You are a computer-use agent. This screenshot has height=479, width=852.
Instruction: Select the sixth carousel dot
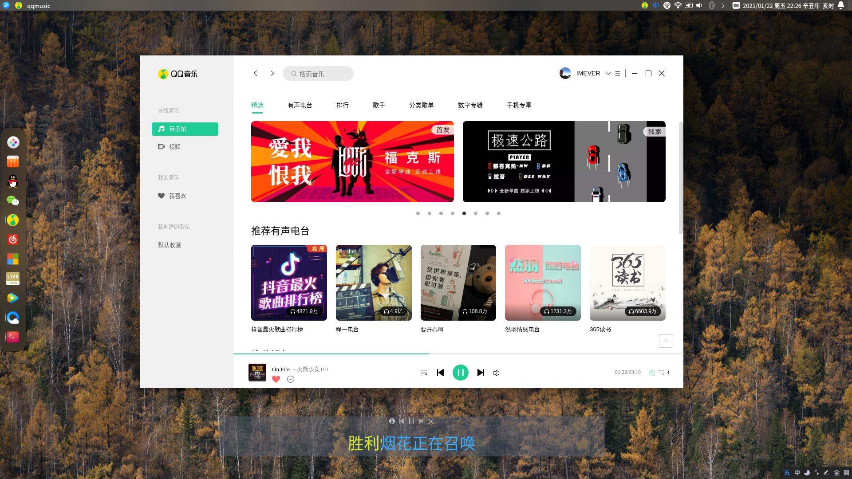click(x=476, y=213)
